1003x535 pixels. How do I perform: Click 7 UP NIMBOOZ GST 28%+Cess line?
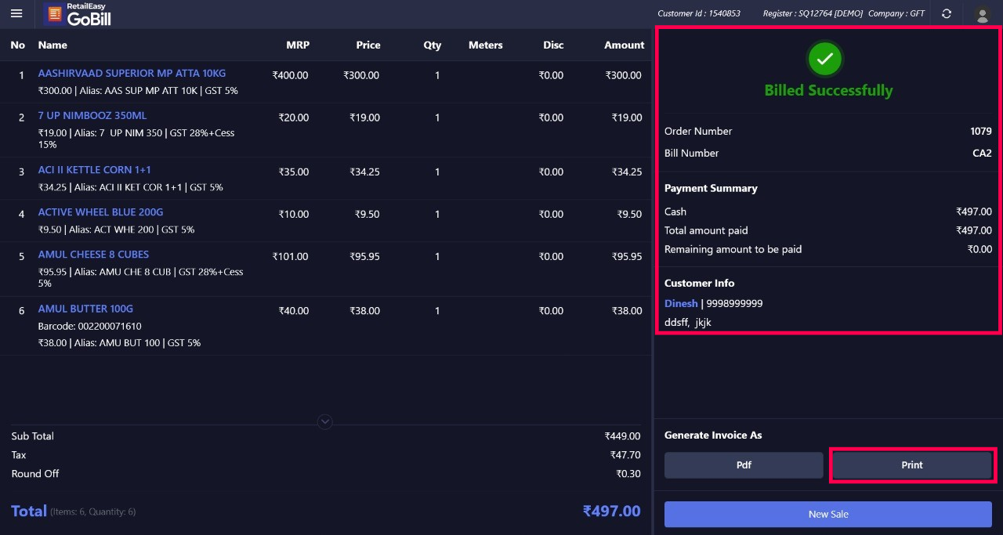point(136,139)
